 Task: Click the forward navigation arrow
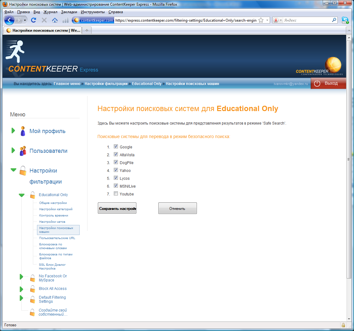(x=19, y=20)
